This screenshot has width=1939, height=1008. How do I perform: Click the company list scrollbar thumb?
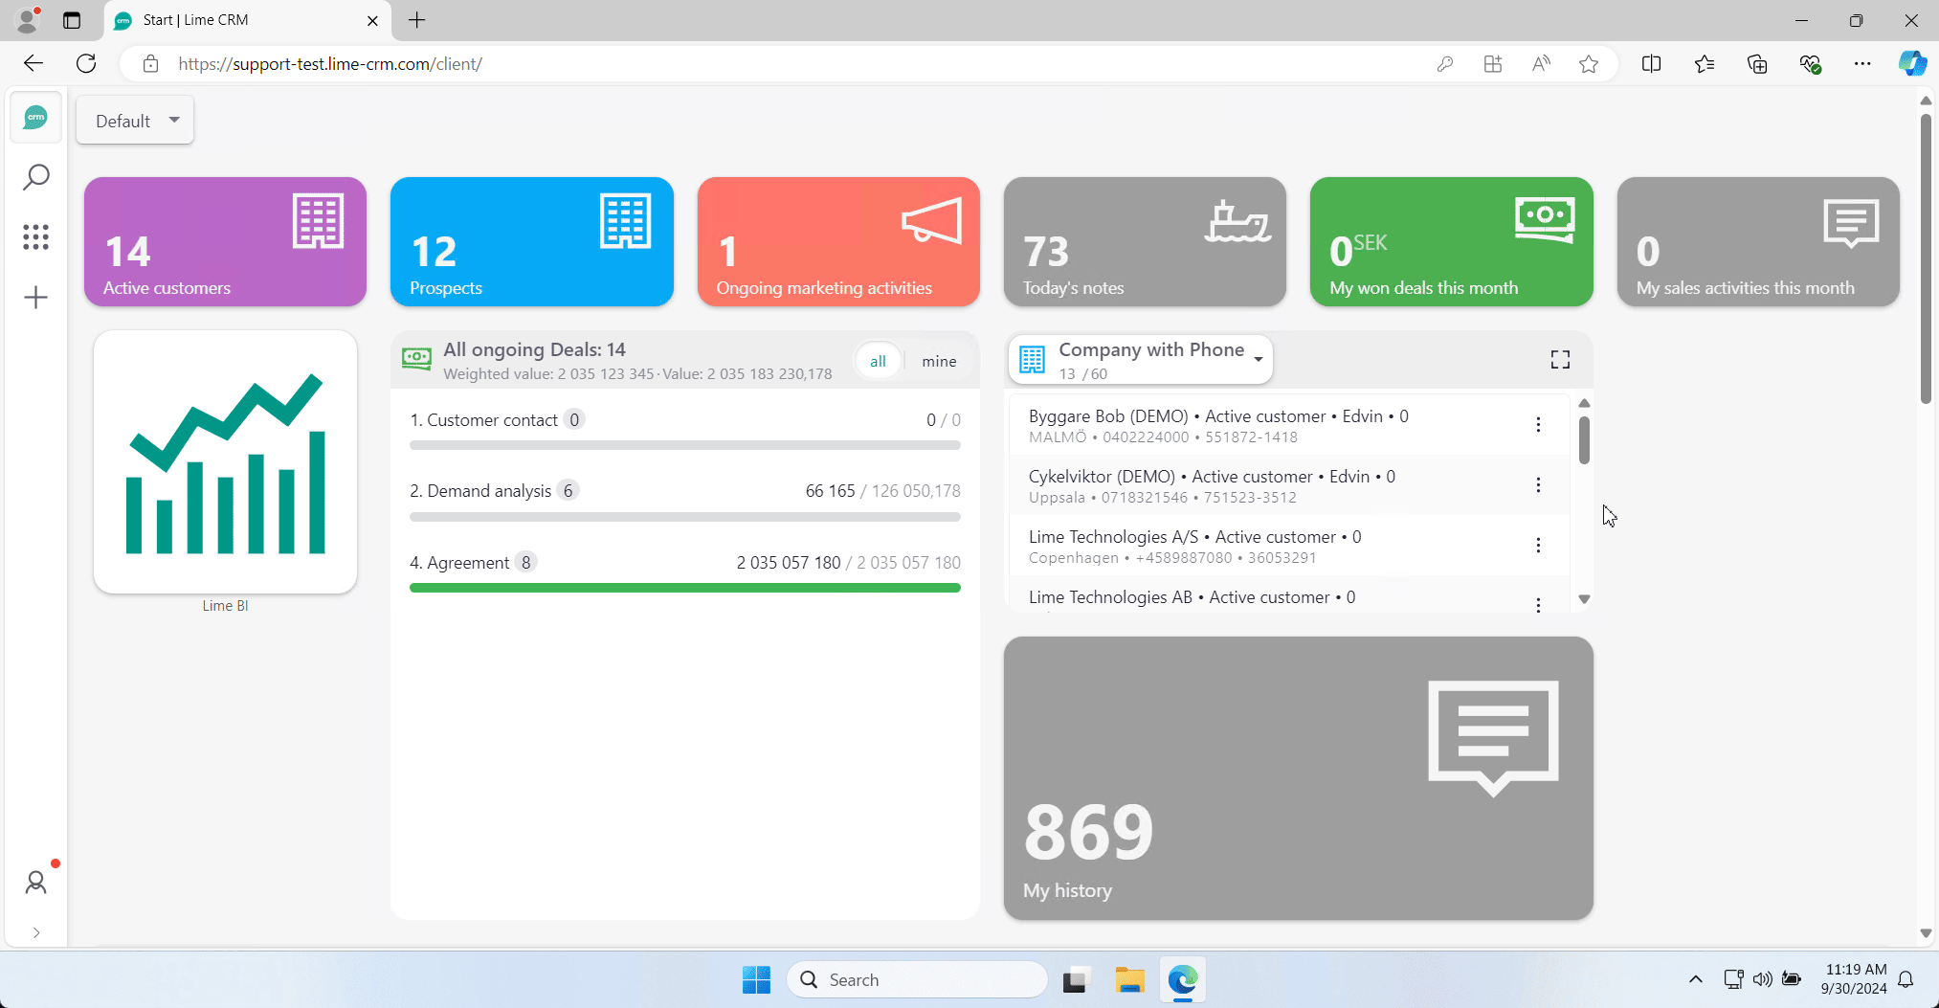(x=1584, y=440)
